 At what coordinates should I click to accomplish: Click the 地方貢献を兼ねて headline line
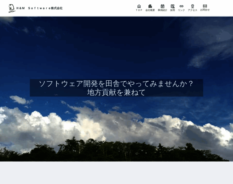pos(116,92)
